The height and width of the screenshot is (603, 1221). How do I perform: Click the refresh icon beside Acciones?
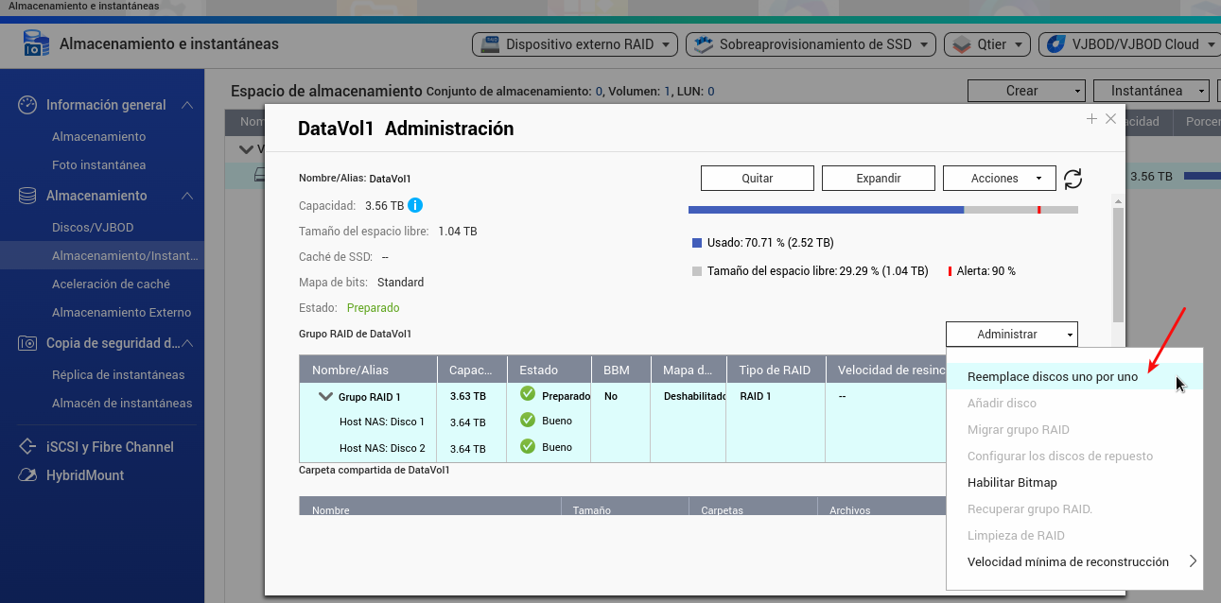(1073, 179)
